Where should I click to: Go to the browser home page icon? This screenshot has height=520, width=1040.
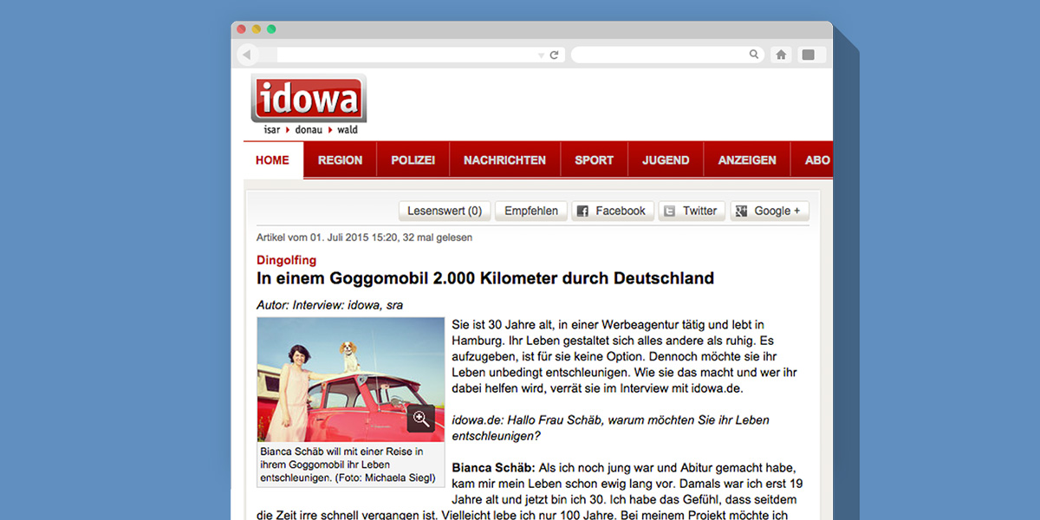[781, 55]
